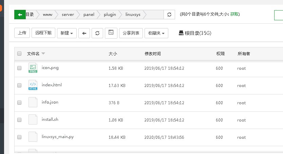Viewport: 283px width, 154px height.
Task: Open the 收藏夹 favorites dropdown
Action: (x=156, y=33)
